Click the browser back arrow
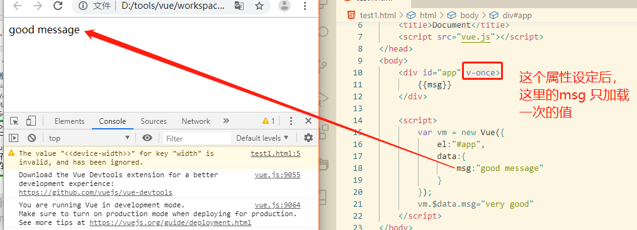 tap(18, 6)
